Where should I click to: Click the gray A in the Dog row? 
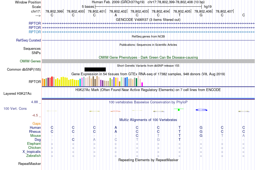coord(94,139)
